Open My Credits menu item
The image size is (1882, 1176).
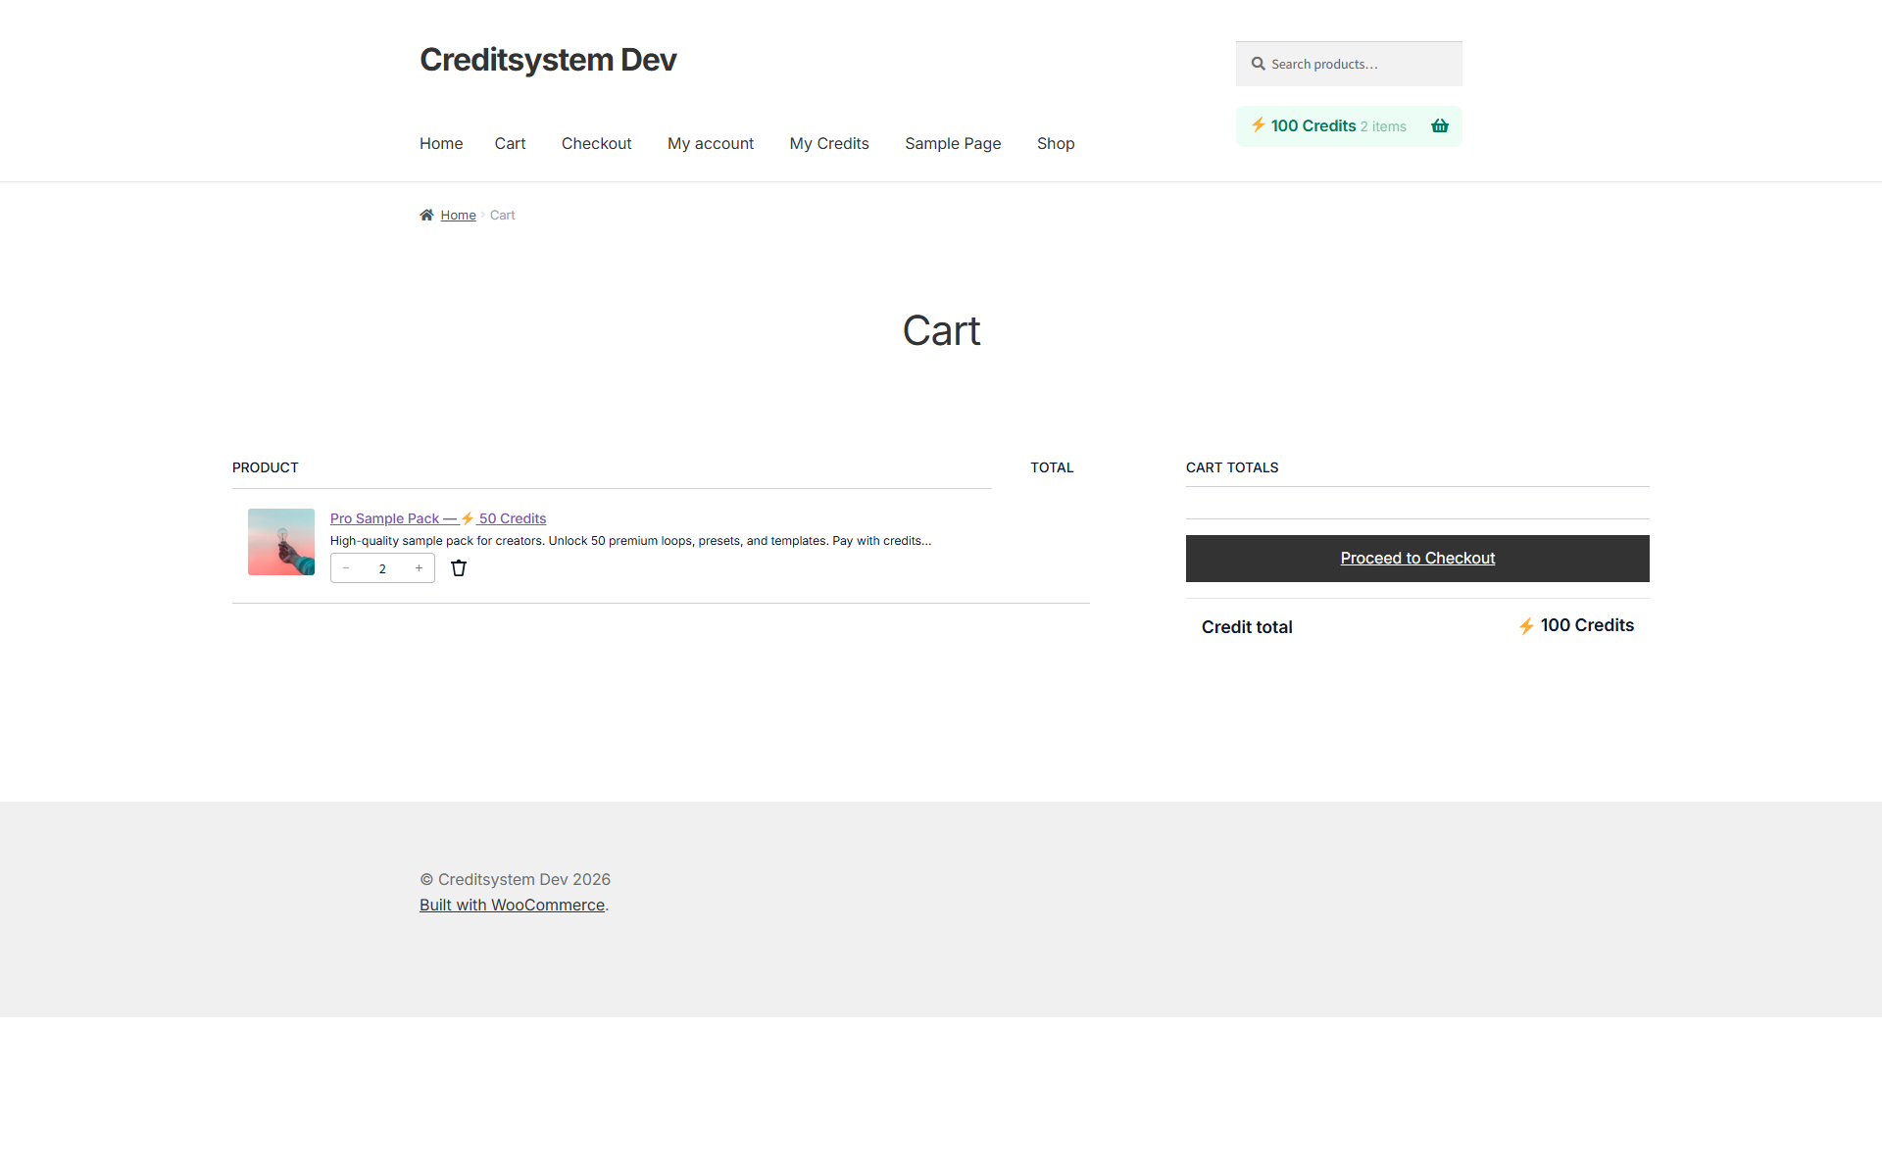click(x=829, y=143)
